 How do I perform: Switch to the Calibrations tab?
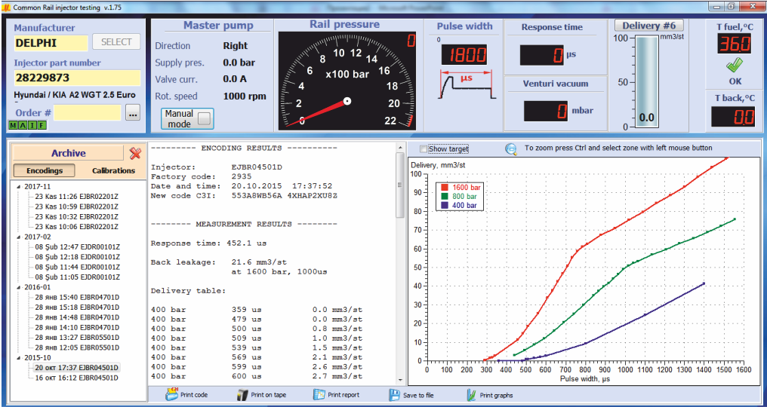click(x=113, y=170)
